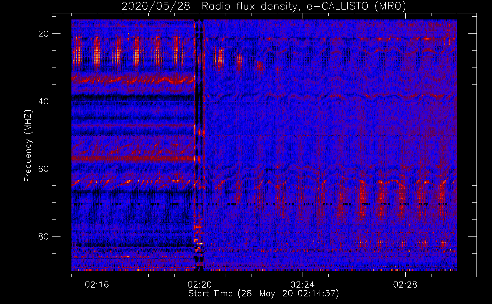
Task: Click the '02:24' time tick label
Action: [303, 285]
